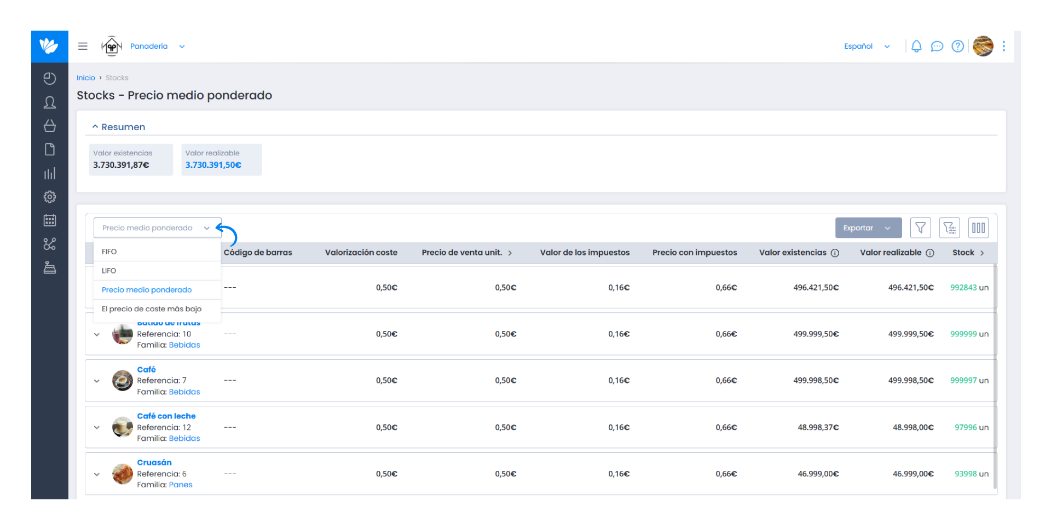
Task: Open the calendar icon in sidebar
Action: [50, 220]
